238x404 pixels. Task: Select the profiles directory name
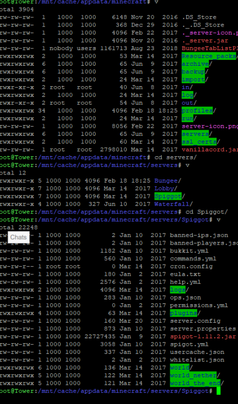(x=197, y=110)
